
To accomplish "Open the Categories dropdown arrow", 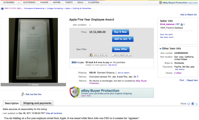I will pyautogui.click(x=19, y=3).
